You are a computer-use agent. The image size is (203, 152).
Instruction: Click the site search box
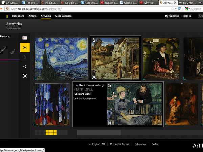click(x=201, y=16)
